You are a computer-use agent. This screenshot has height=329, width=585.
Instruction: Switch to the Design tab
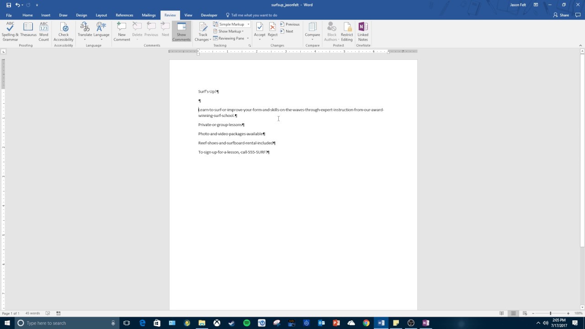[x=81, y=15]
